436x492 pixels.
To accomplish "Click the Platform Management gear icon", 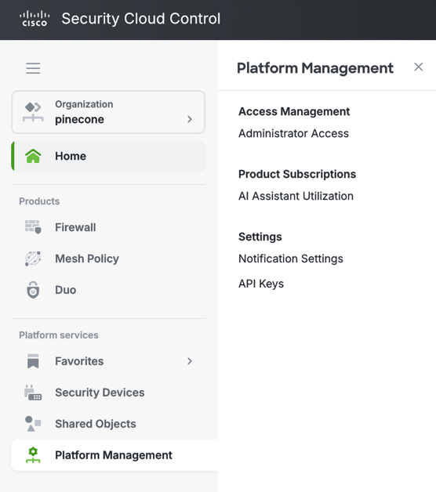I will pyautogui.click(x=33, y=455).
